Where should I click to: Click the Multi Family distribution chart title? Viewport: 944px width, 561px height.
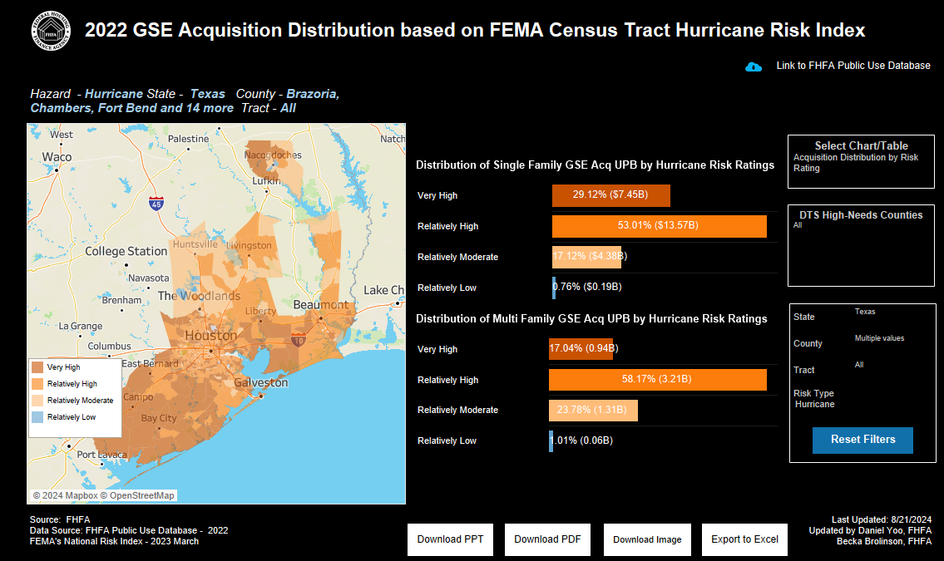(591, 318)
